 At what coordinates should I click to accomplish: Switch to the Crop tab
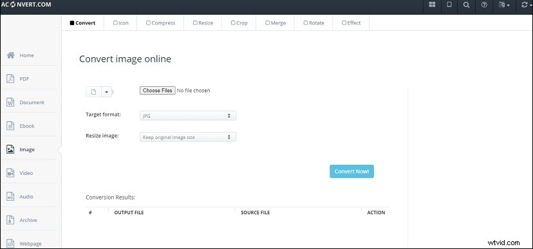[239, 23]
